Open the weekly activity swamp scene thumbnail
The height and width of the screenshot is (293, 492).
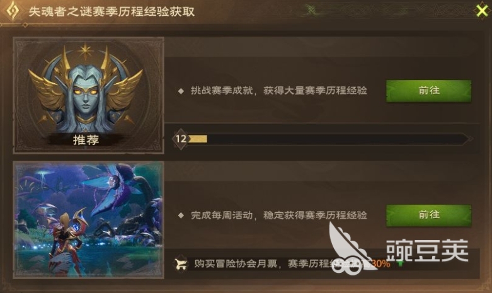(x=88, y=220)
